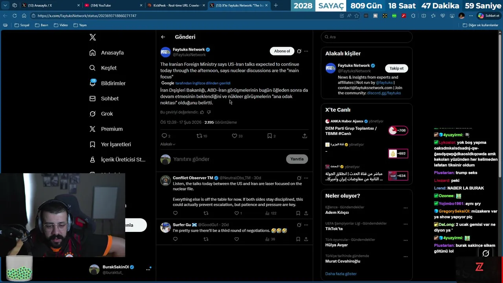Open Yer İşaretleri bookmarks
Screen dimensions: 503x283
110,144
